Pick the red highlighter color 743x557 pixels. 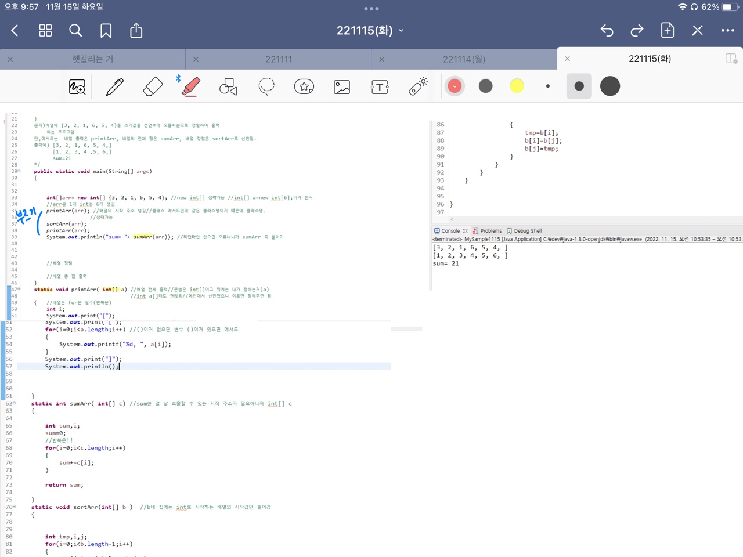tap(455, 86)
